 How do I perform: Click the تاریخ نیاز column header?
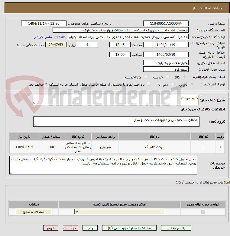coord(24,137)
